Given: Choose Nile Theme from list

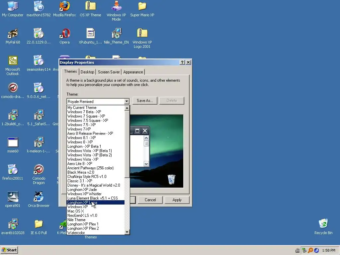Looking at the screenshot, I should (96, 220).
